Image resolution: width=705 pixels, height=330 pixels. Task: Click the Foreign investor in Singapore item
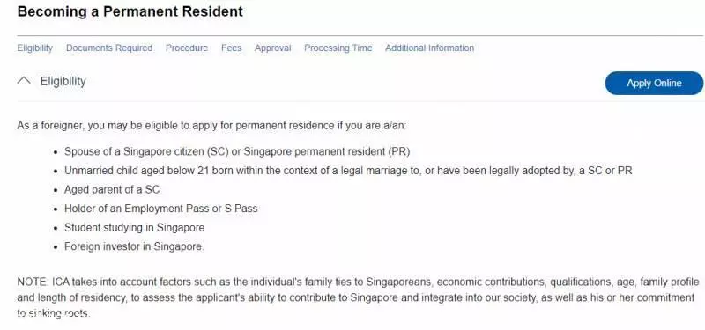134,246
